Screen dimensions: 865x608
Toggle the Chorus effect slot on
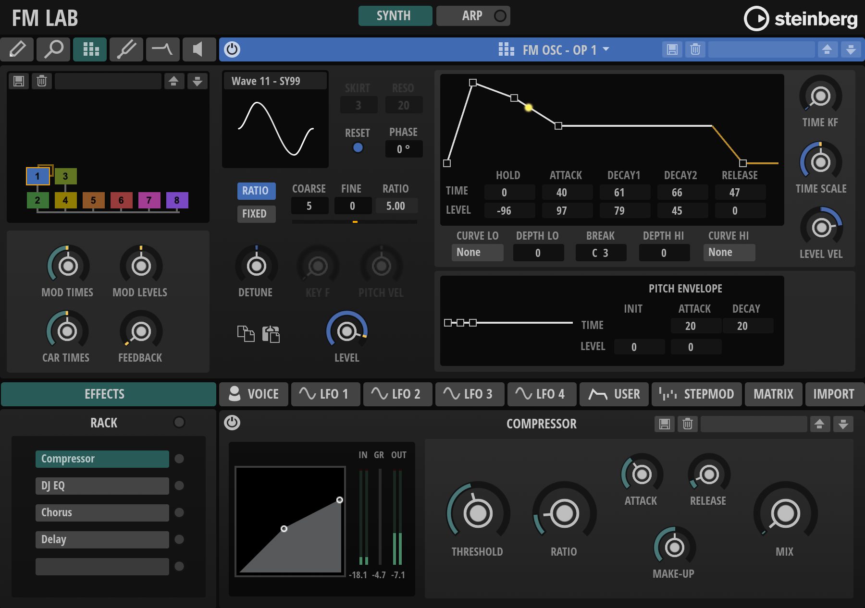(x=179, y=512)
